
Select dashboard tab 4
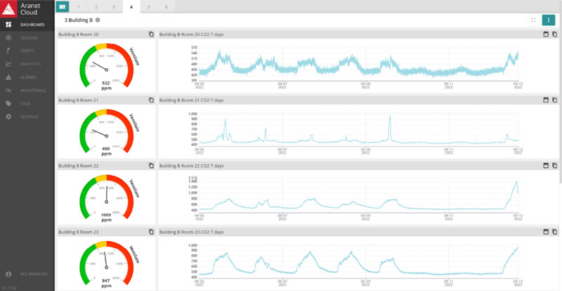[131, 7]
